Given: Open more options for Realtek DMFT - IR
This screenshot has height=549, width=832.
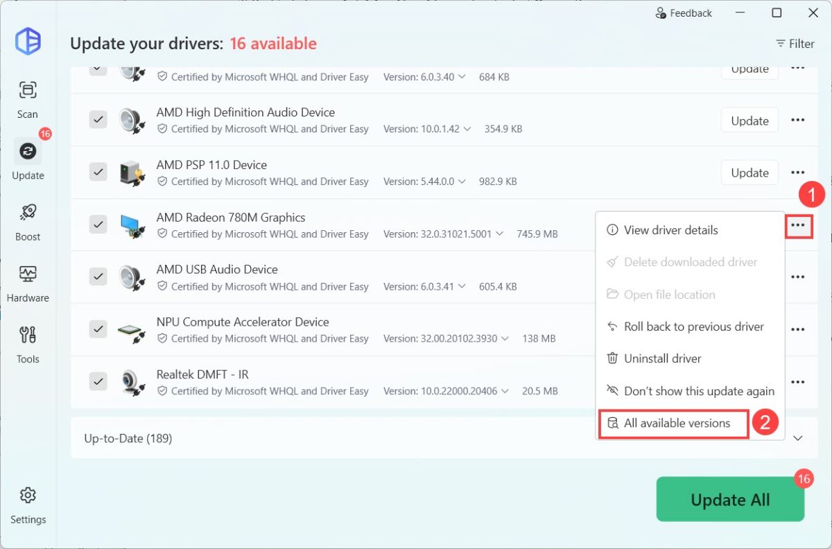Looking at the screenshot, I should 798,382.
